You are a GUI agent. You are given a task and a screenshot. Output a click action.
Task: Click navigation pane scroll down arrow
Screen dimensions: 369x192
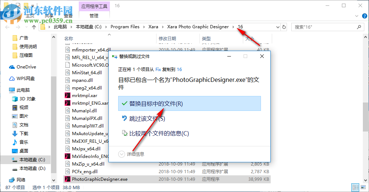(53, 180)
